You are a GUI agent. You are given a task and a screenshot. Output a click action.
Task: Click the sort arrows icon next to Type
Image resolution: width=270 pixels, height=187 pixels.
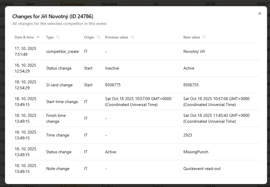click(58, 37)
